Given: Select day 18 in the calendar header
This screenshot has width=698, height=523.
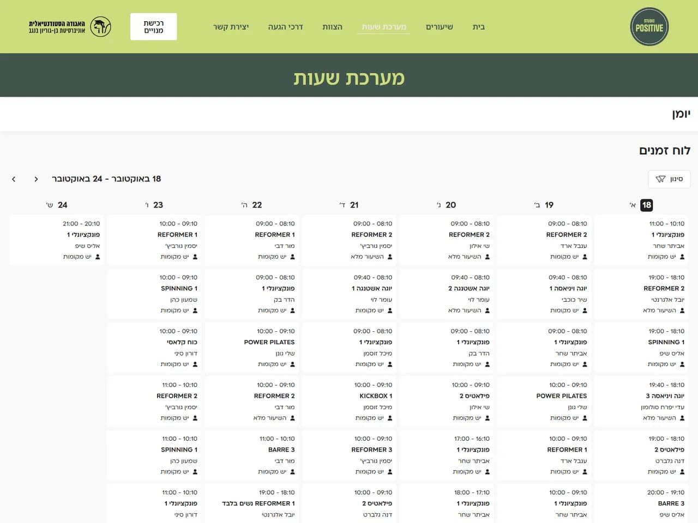Looking at the screenshot, I should coord(646,205).
